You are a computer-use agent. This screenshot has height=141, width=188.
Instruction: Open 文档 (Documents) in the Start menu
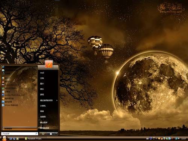pyautogui.click(x=42, y=78)
